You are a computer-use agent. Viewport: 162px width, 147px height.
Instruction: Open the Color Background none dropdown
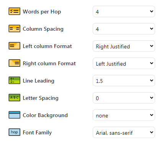pyautogui.click(x=124, y=115)
